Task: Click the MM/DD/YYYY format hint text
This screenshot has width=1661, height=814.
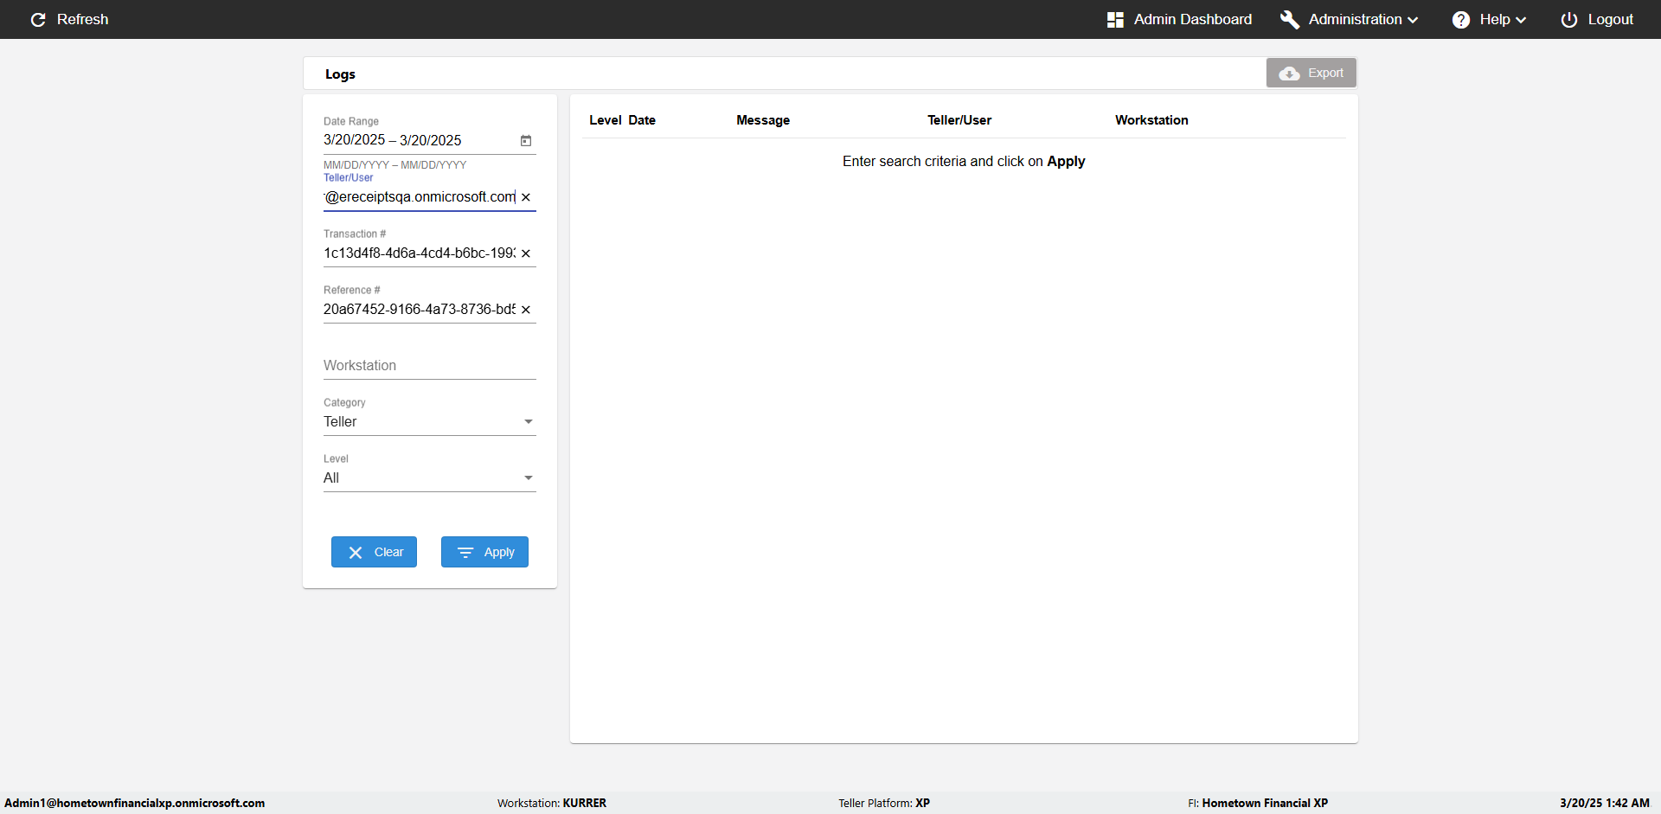Action: point(395,165)
